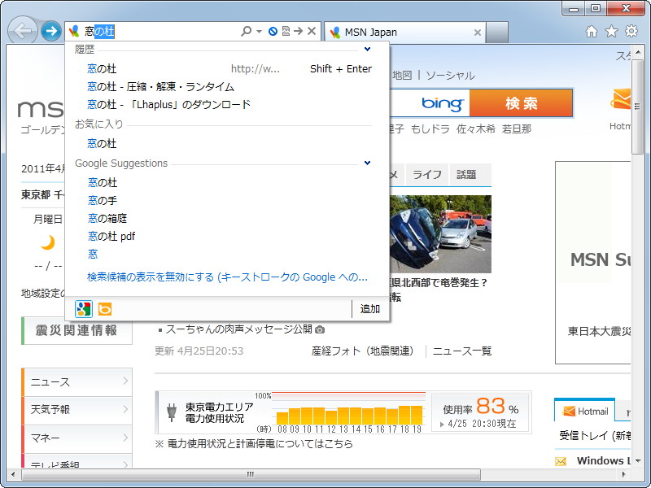The image size is (651, 488).
Task: Select the Hotmail tab
Action: coord(584,410)
